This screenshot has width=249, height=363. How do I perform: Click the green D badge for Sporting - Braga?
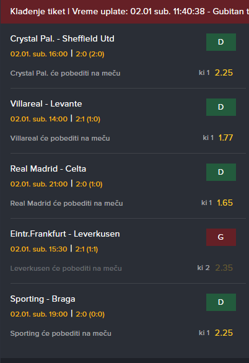[x=221, y=302]
